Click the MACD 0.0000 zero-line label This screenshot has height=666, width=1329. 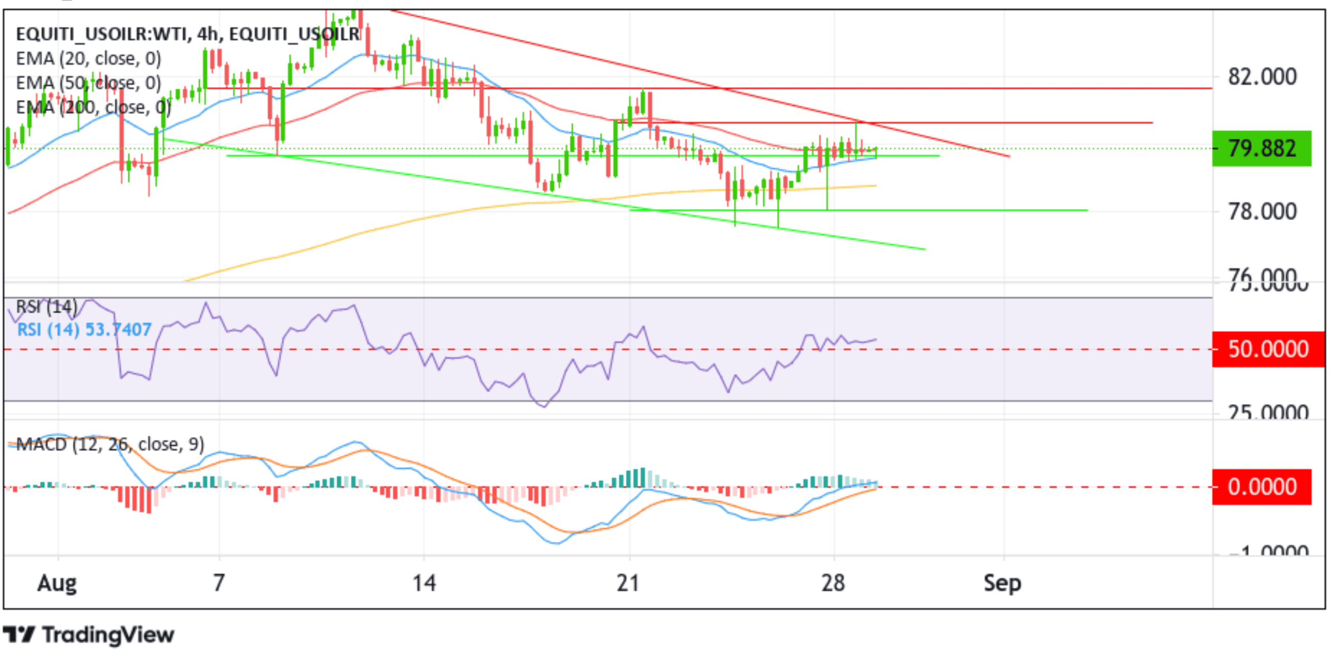coord(1261,487)
